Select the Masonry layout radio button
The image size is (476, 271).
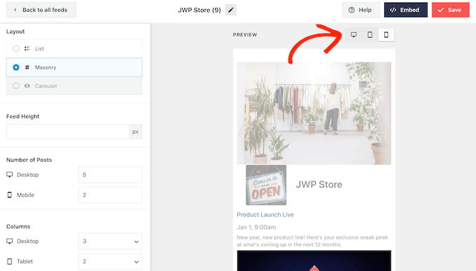pyautogui.click(x=16, y=67)
